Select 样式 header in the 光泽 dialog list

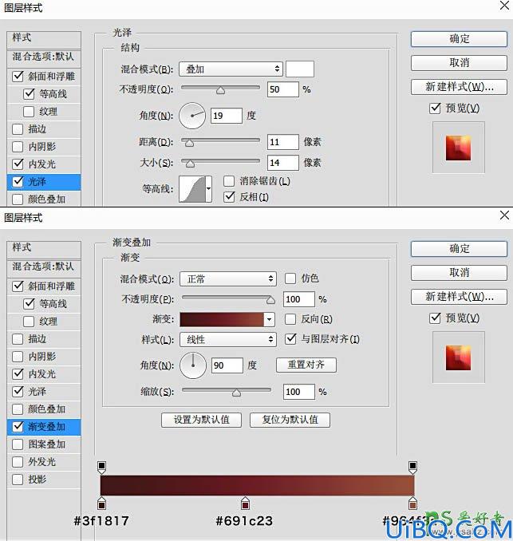coord(44,40)
